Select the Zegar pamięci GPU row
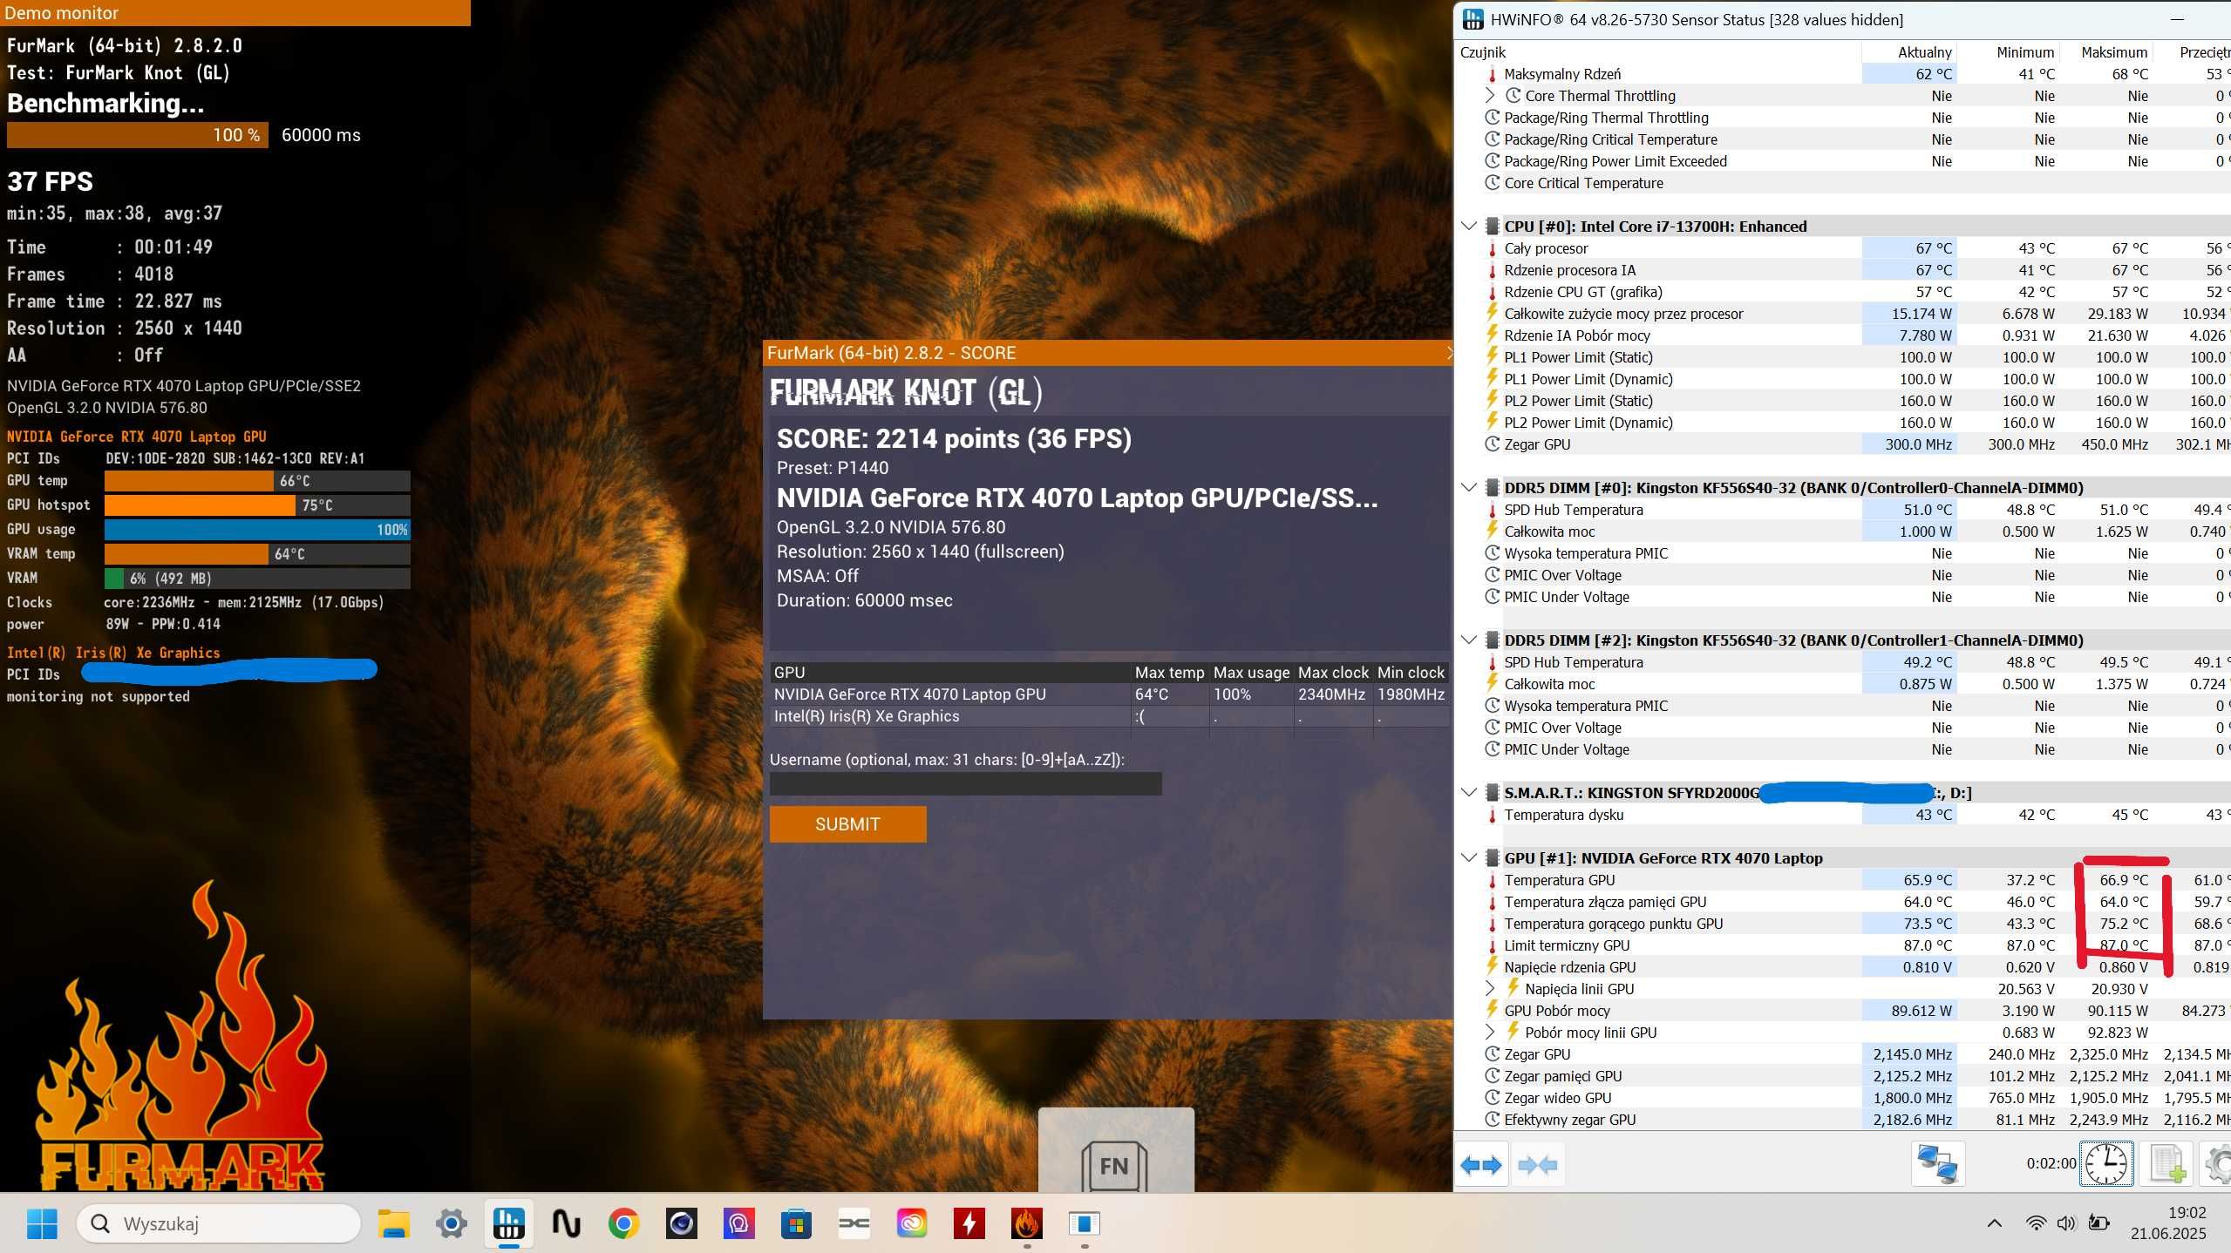The image size is (2231, 1253). [x=1843, y=1076]
